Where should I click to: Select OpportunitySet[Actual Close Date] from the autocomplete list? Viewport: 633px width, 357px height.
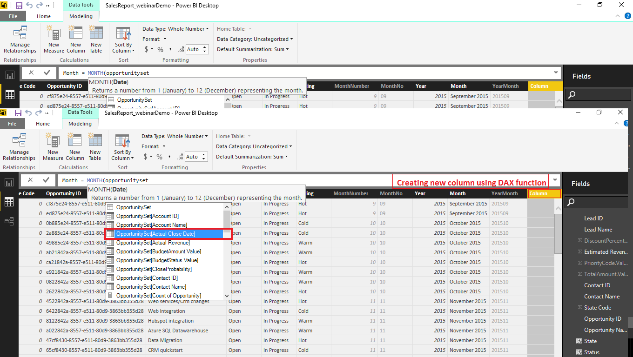[168, 234]
